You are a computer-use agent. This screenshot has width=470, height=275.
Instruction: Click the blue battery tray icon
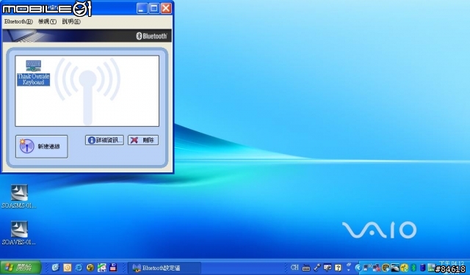(423, 268)
